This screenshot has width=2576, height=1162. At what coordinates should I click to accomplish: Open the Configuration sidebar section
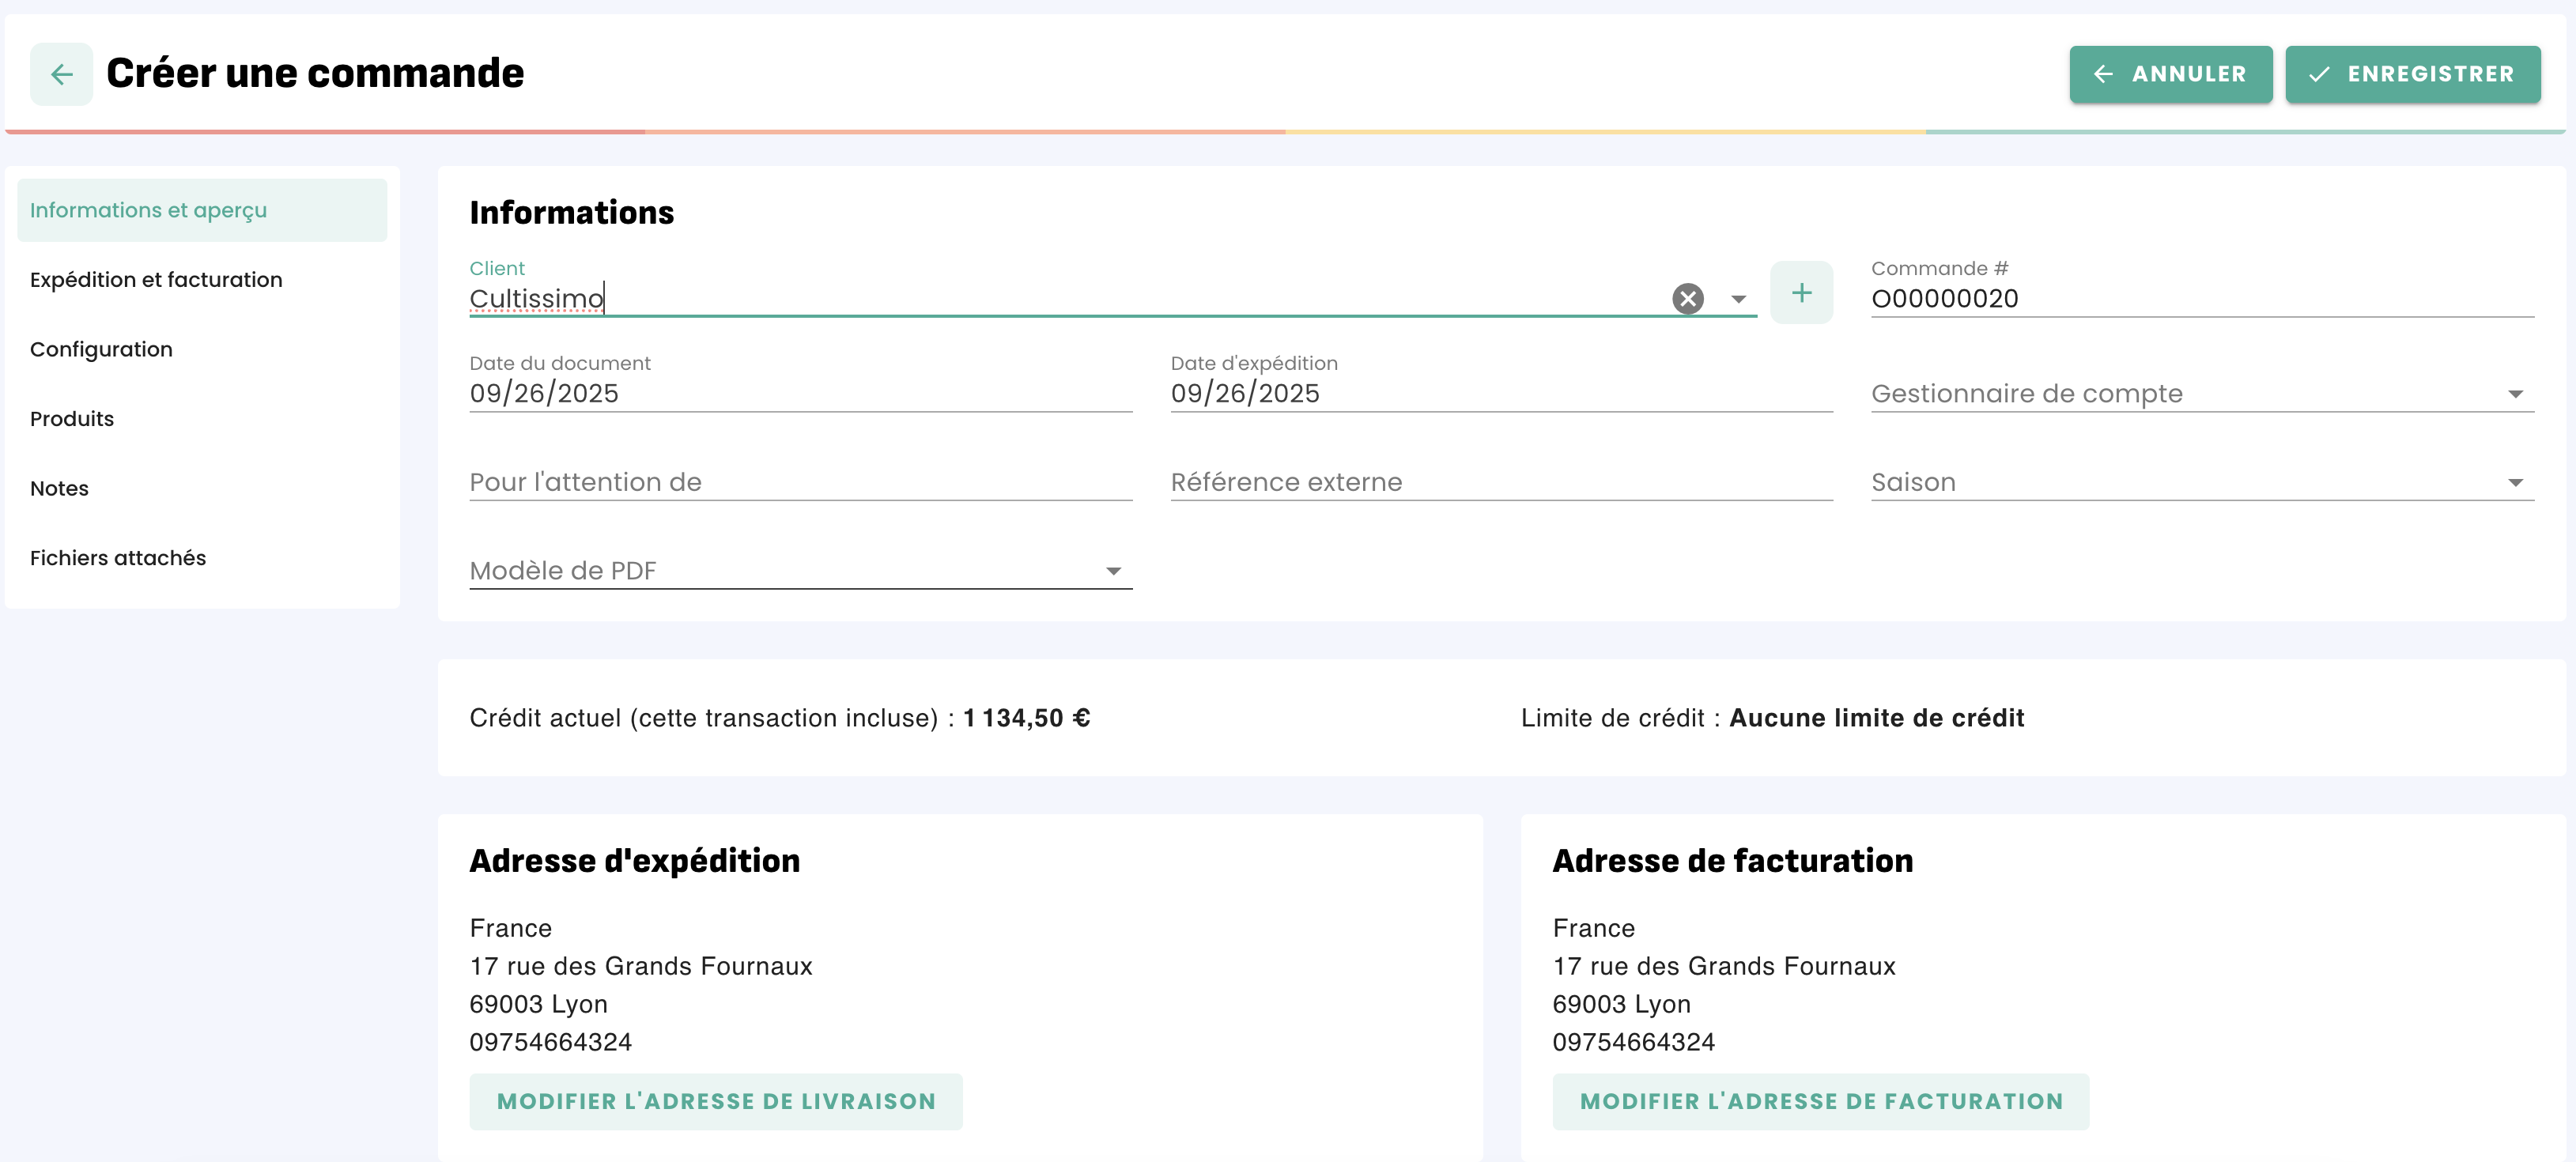point(101,349)
